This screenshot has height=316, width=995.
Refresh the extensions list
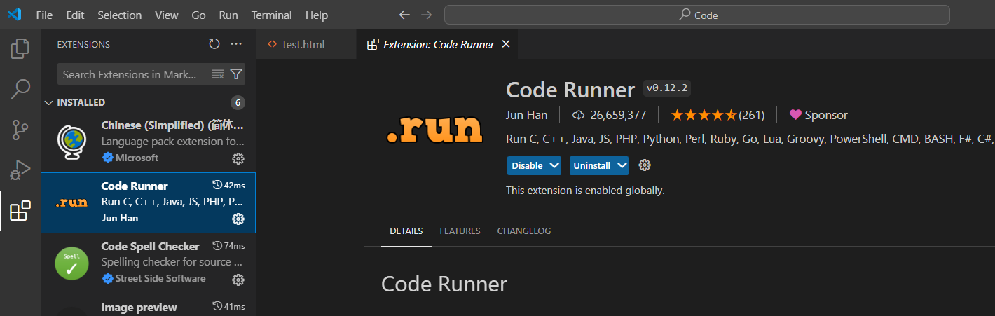pyautogui.click(x=214, y=44)
